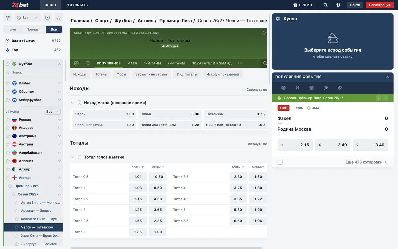Image resolution: width=398 pixels, height=249 pixels.
Task: Click bookmark icon in match tab bar
Action: click(88, 63)
